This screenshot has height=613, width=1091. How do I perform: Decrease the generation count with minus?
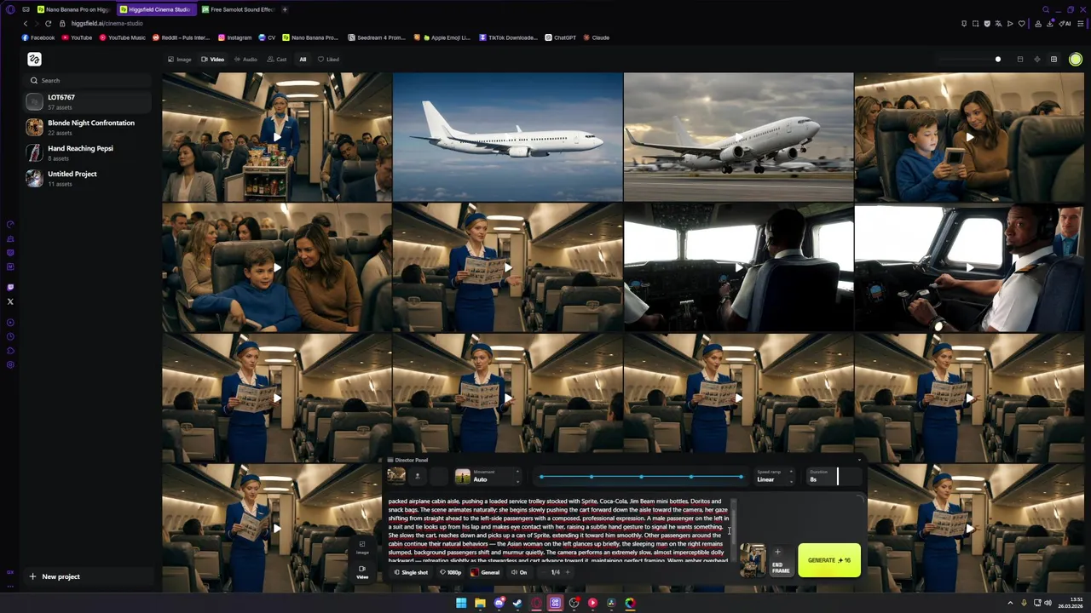tap(544, 572)
